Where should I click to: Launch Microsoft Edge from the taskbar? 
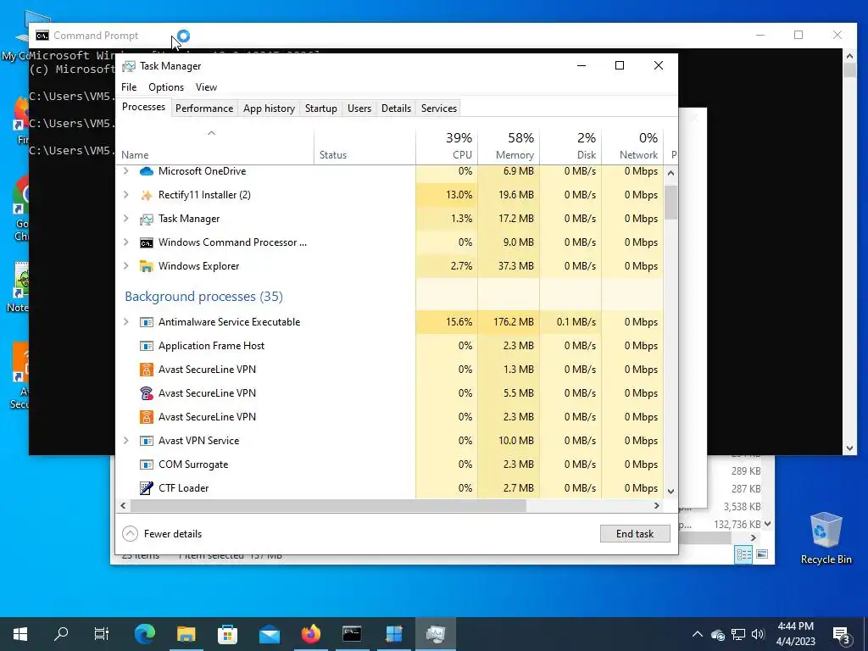144,634
